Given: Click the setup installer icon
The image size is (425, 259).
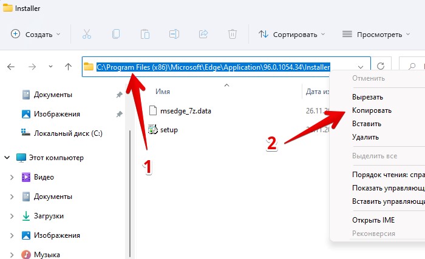Looking at the screenshot, I should coord(153,130).
